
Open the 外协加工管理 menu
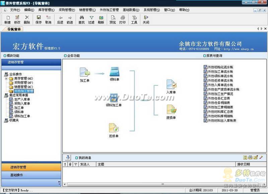(109, 10)
